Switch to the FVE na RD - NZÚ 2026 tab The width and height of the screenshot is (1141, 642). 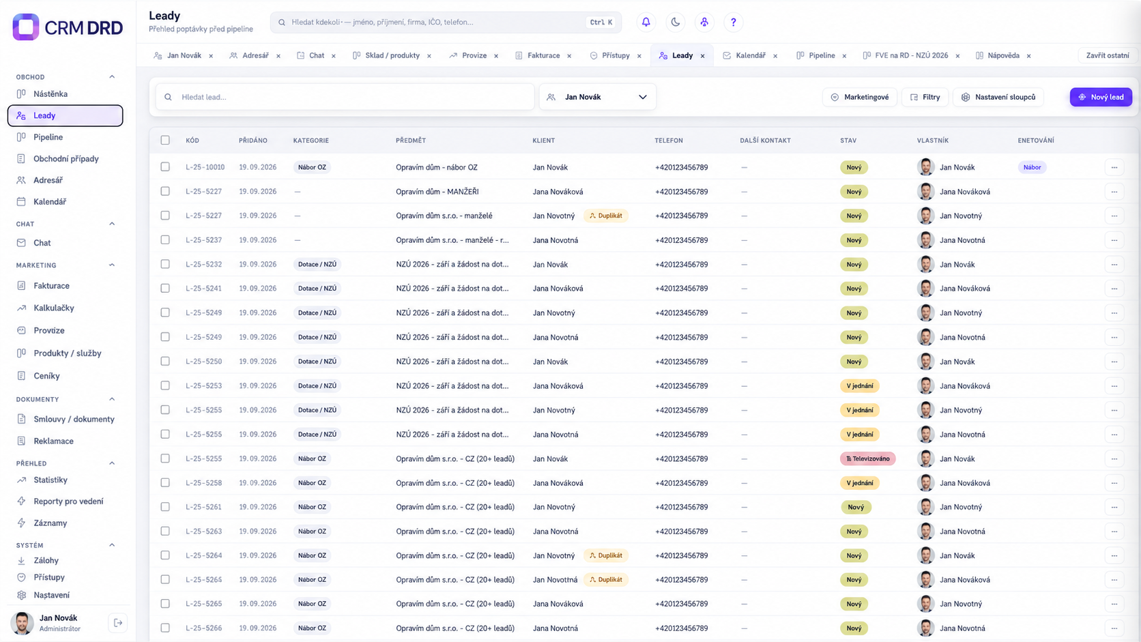coord(911,56)
